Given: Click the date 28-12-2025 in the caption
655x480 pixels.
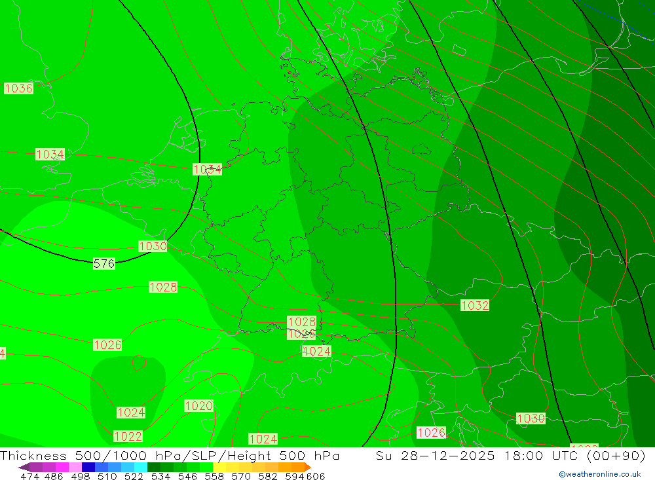Looking at the screenshot, I should click(x=448, y=455).
